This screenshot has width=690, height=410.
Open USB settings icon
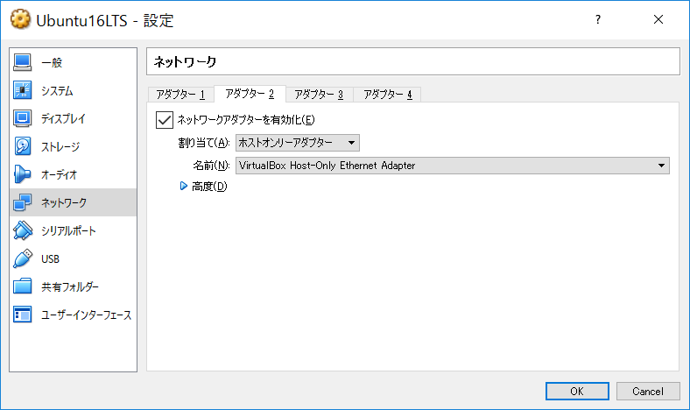[24, 259]
